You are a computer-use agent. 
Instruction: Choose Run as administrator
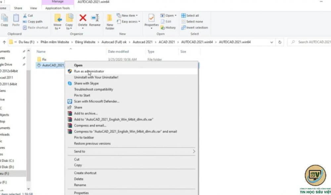tap(132, 71)
